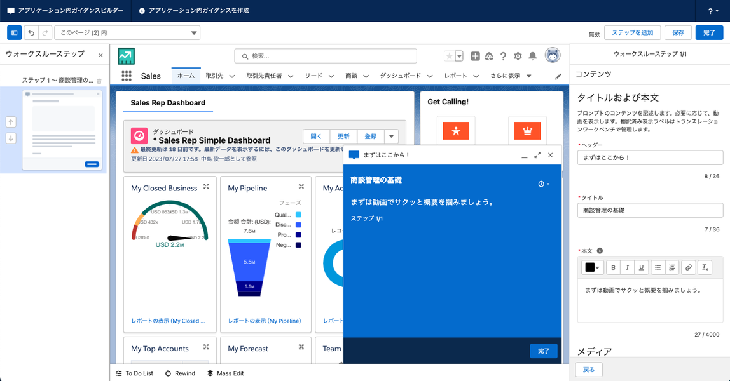Open the clock snooze menu in prompt

pos(543,184)
